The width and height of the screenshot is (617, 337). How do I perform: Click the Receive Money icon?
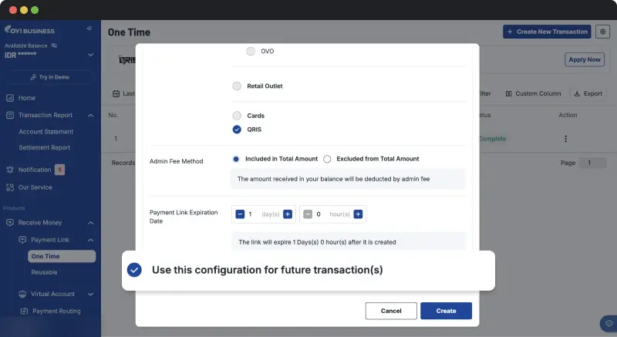10,223
